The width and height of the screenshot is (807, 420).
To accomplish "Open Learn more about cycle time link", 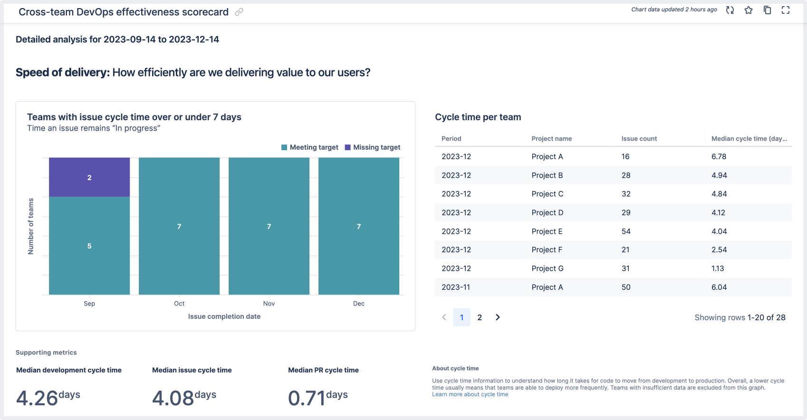I will [470, 394].
